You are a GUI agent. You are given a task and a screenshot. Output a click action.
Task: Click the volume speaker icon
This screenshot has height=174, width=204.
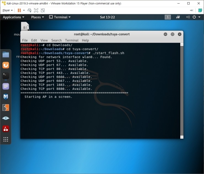tap(188, 17)
